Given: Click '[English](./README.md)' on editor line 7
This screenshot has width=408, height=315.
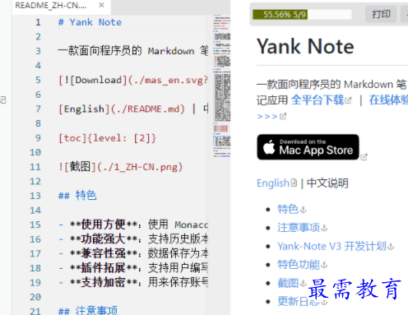Looking at the screenshot, I should click(x=122, y=109).
